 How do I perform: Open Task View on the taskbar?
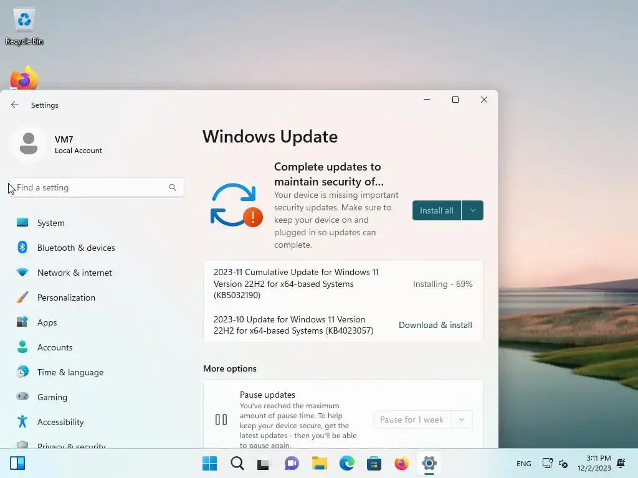[x=264, y=463]
